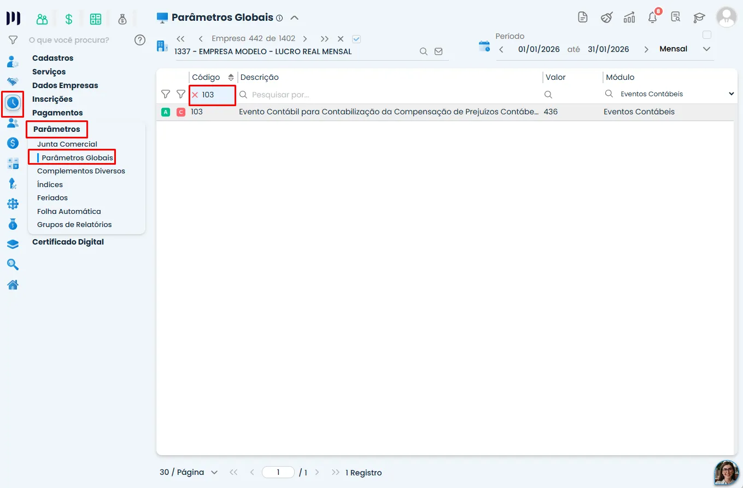Image resolution: width=743 pixels, height=488 pixels.
Task: Click the broom clean-up icon
Action: (606, 17)
